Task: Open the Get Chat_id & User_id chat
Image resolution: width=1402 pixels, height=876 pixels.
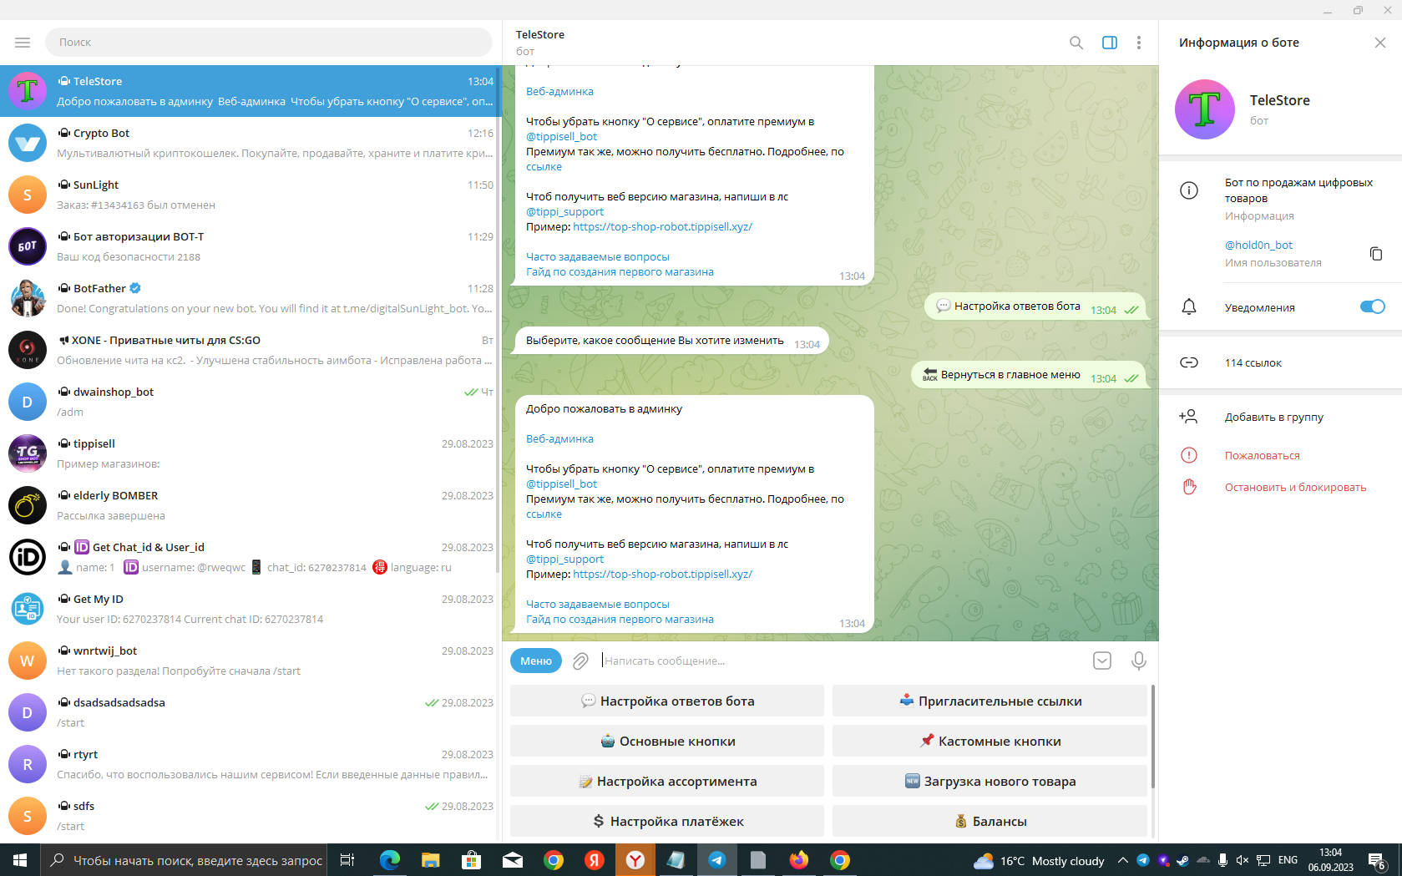Action: pos(251,557)
